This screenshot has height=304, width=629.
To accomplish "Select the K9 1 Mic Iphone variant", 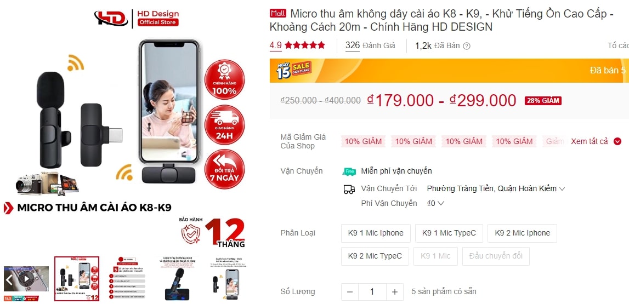I will (x=376, y=233).
